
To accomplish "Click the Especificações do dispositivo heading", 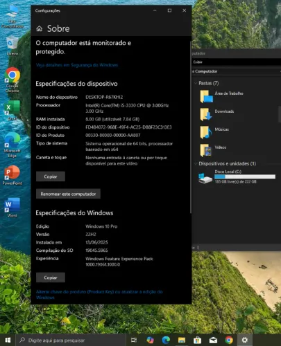I will 76,84.
